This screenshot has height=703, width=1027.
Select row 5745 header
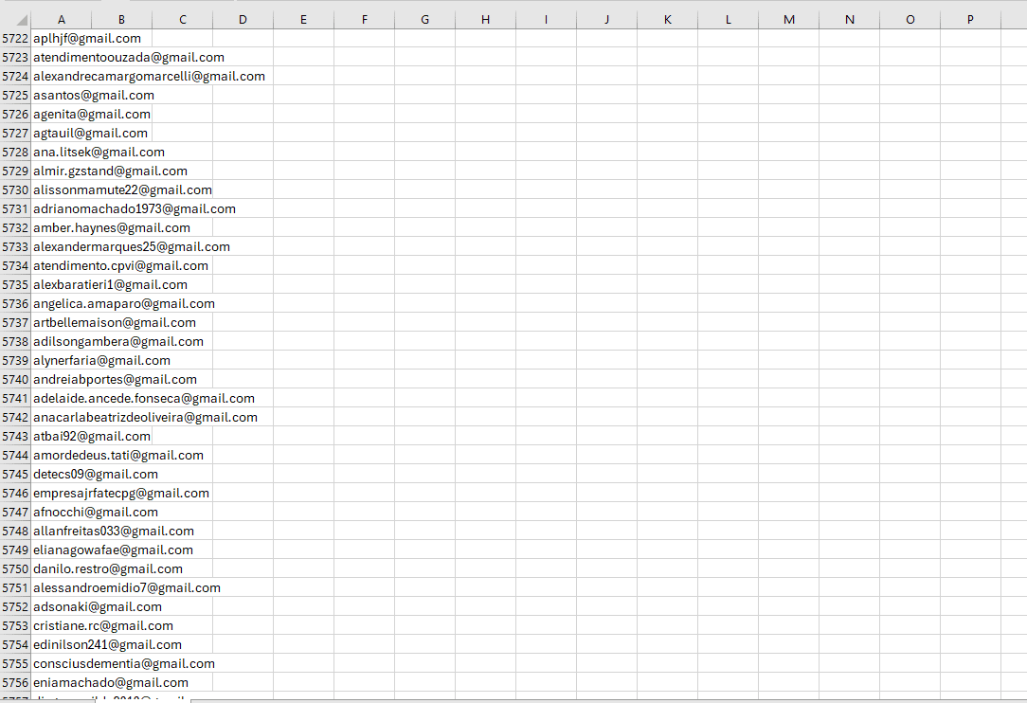tap(15, 475)
